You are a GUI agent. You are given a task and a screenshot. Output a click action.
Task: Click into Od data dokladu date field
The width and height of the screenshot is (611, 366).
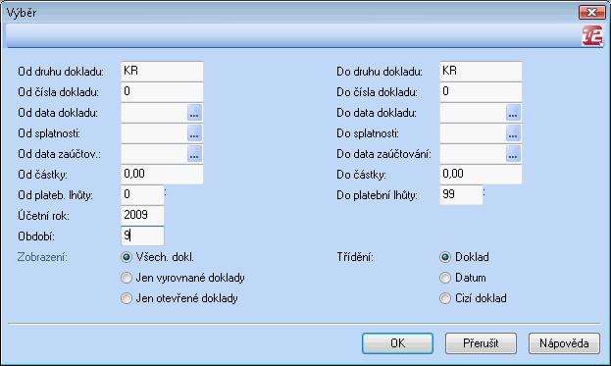(x=154, y=113)
